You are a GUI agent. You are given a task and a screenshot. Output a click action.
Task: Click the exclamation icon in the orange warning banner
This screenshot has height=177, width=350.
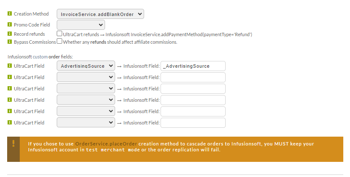[x=13, y=143]
